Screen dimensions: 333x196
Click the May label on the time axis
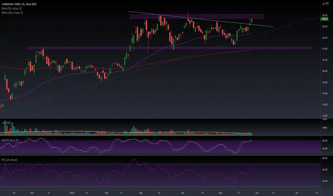tap(221, 193)
